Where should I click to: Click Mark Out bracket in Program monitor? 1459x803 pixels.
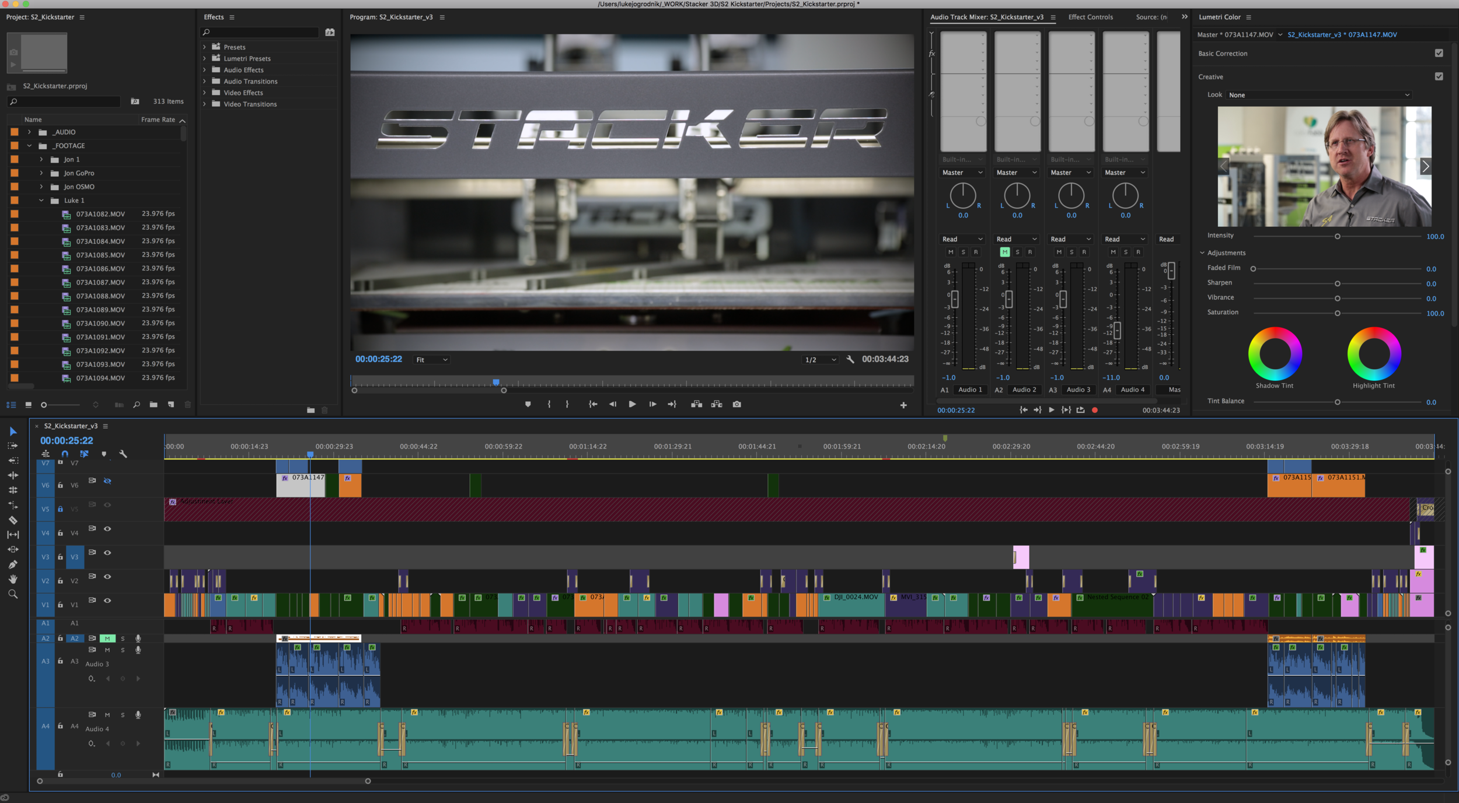click(x=567, y=404)
